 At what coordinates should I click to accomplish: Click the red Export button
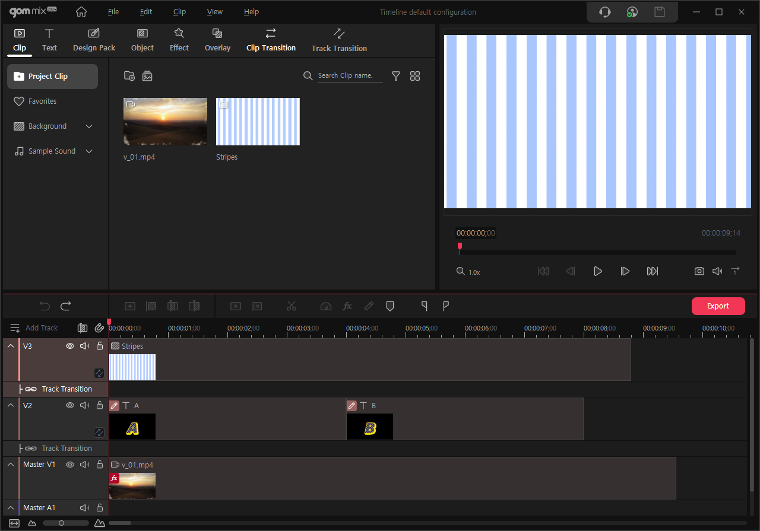tap(718, 306)
